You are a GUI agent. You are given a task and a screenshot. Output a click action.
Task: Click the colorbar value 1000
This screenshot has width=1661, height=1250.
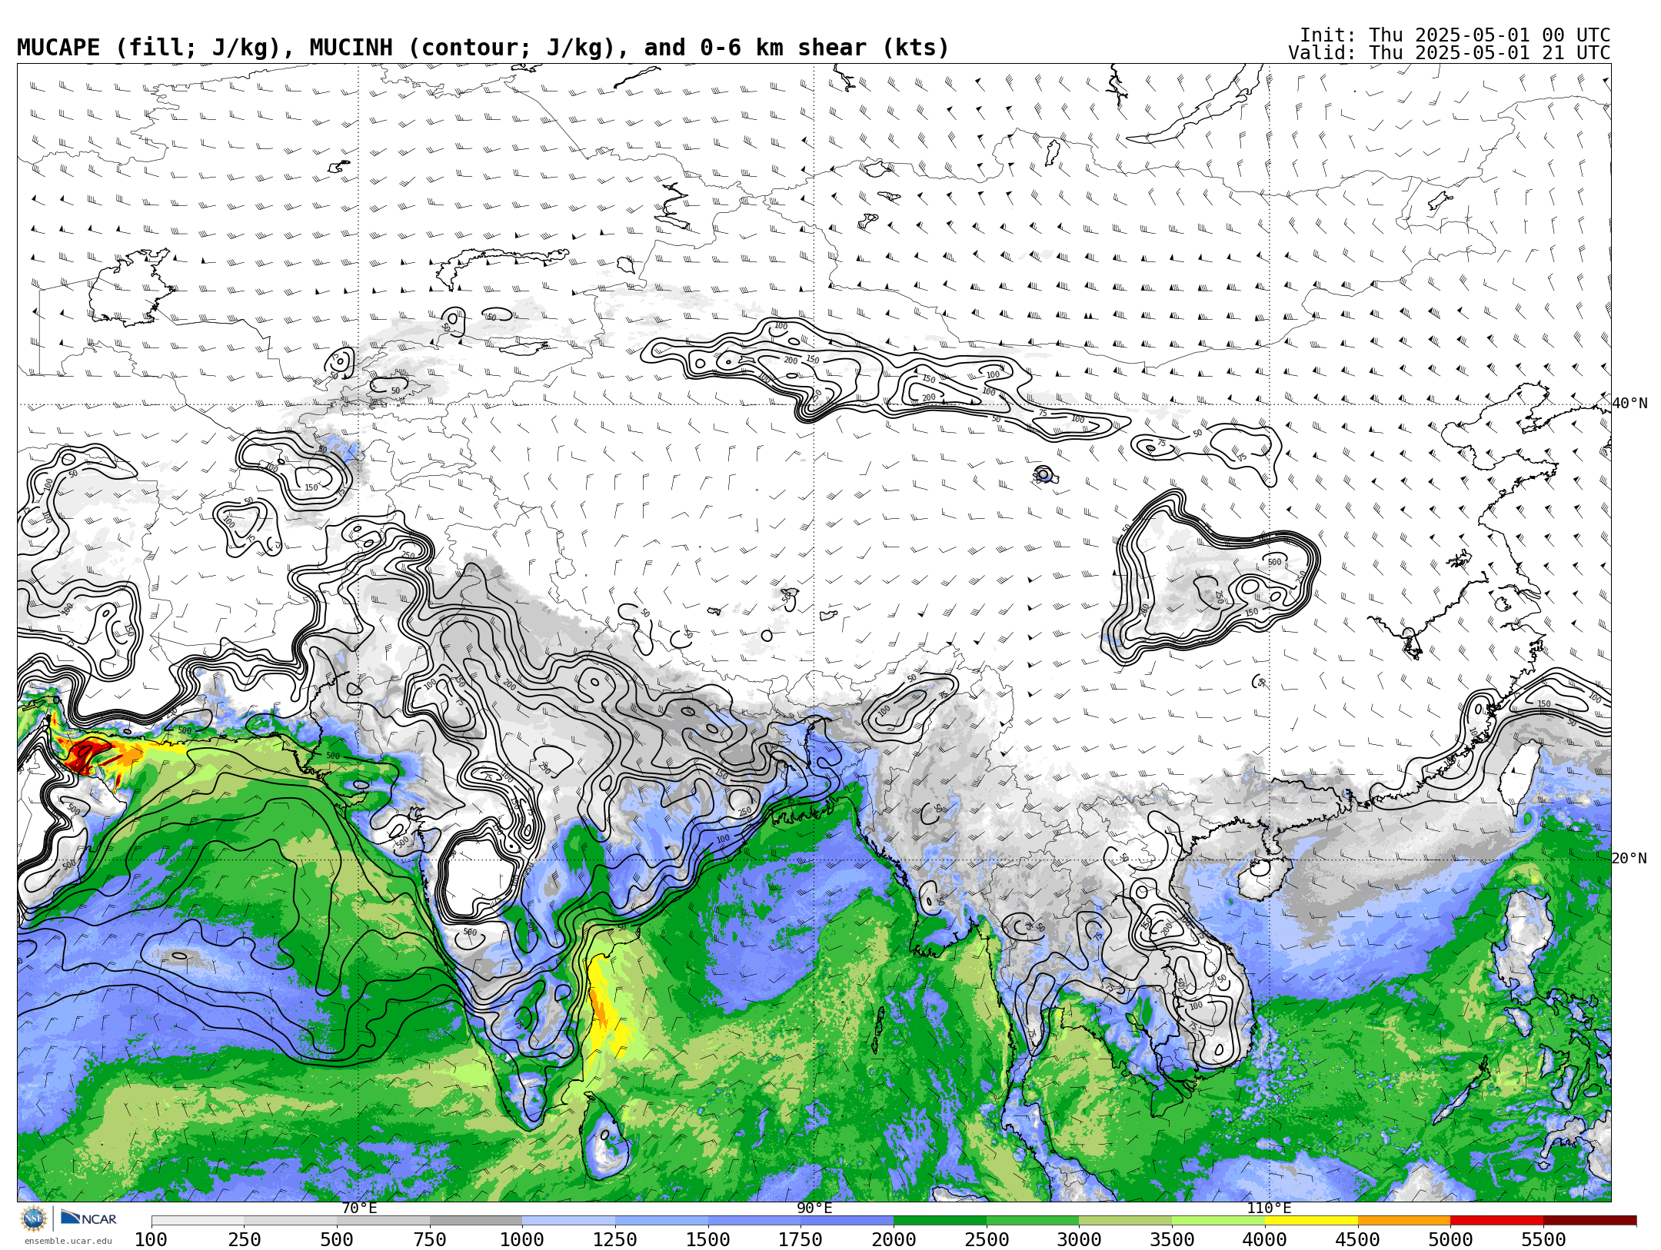point(523,1240)
